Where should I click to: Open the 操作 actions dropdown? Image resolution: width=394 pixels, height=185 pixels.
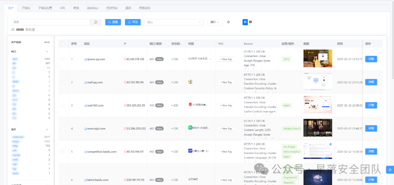[x=215, y=22]
